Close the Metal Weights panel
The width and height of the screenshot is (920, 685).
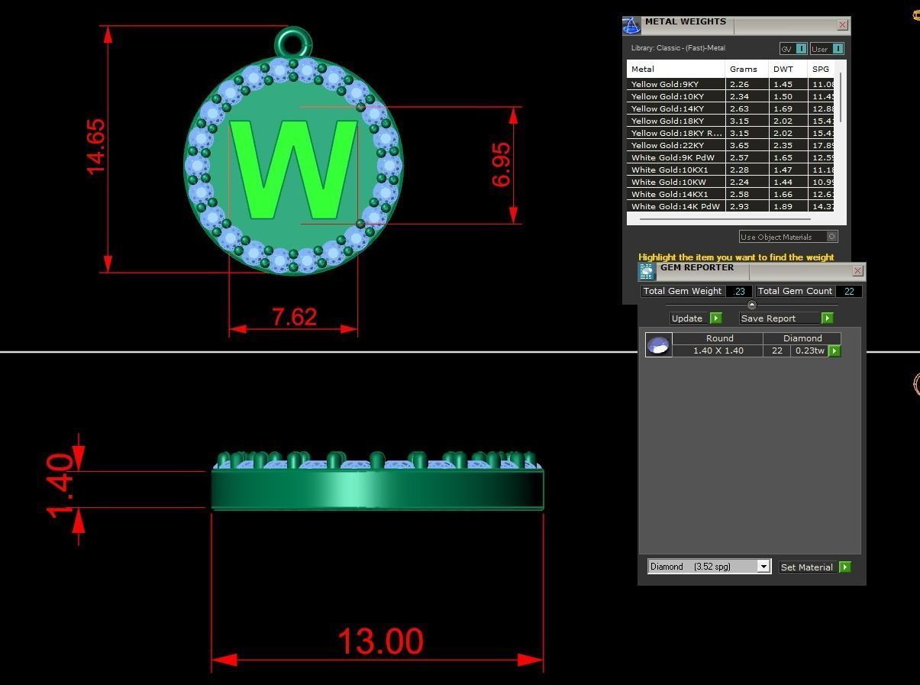(x=842, y=24)
